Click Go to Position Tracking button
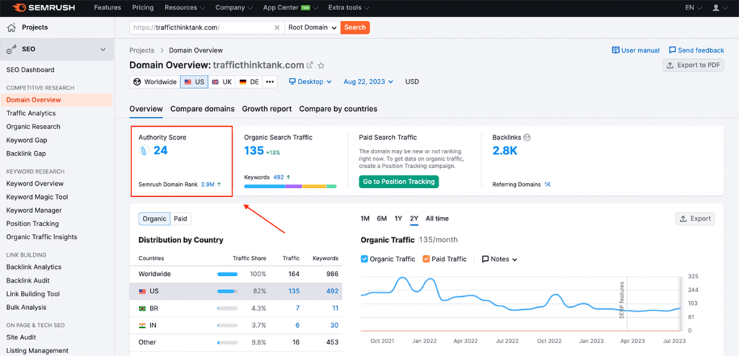The height and width of the screenshot is (356, 739). [x=398, y=182]
